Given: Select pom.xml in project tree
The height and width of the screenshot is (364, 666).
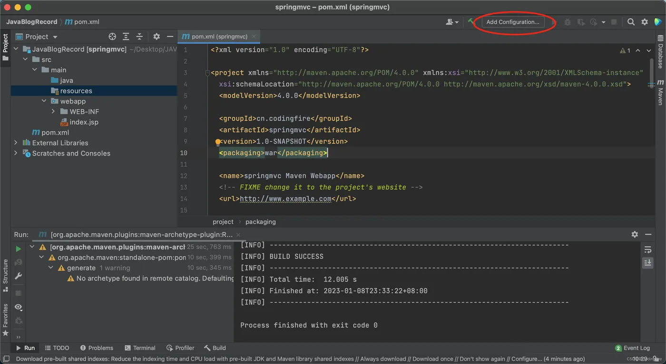Looking at the screenshot, I should tap(50, 132).
